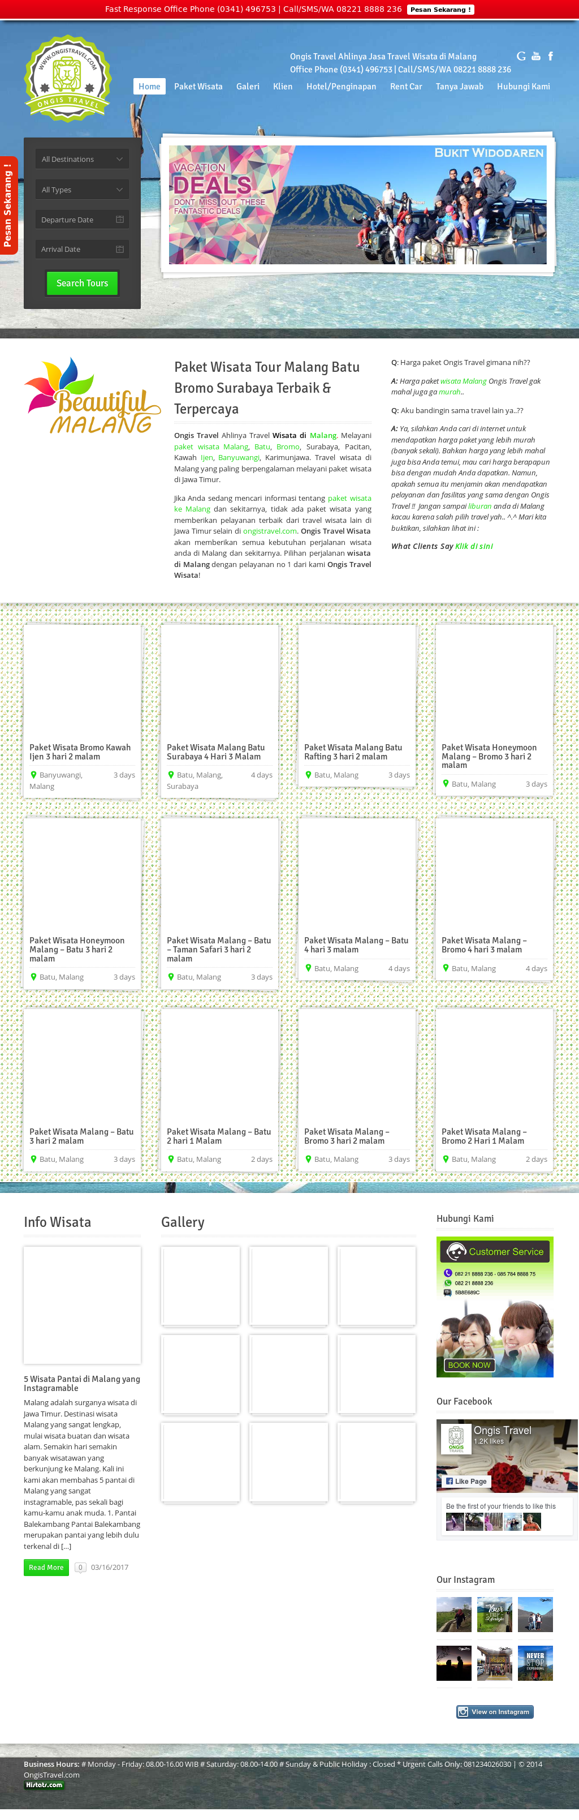This screenshot has height=1820, width=579.
Task: Open the Paket Wisata menu
Action: click(198, 86)
